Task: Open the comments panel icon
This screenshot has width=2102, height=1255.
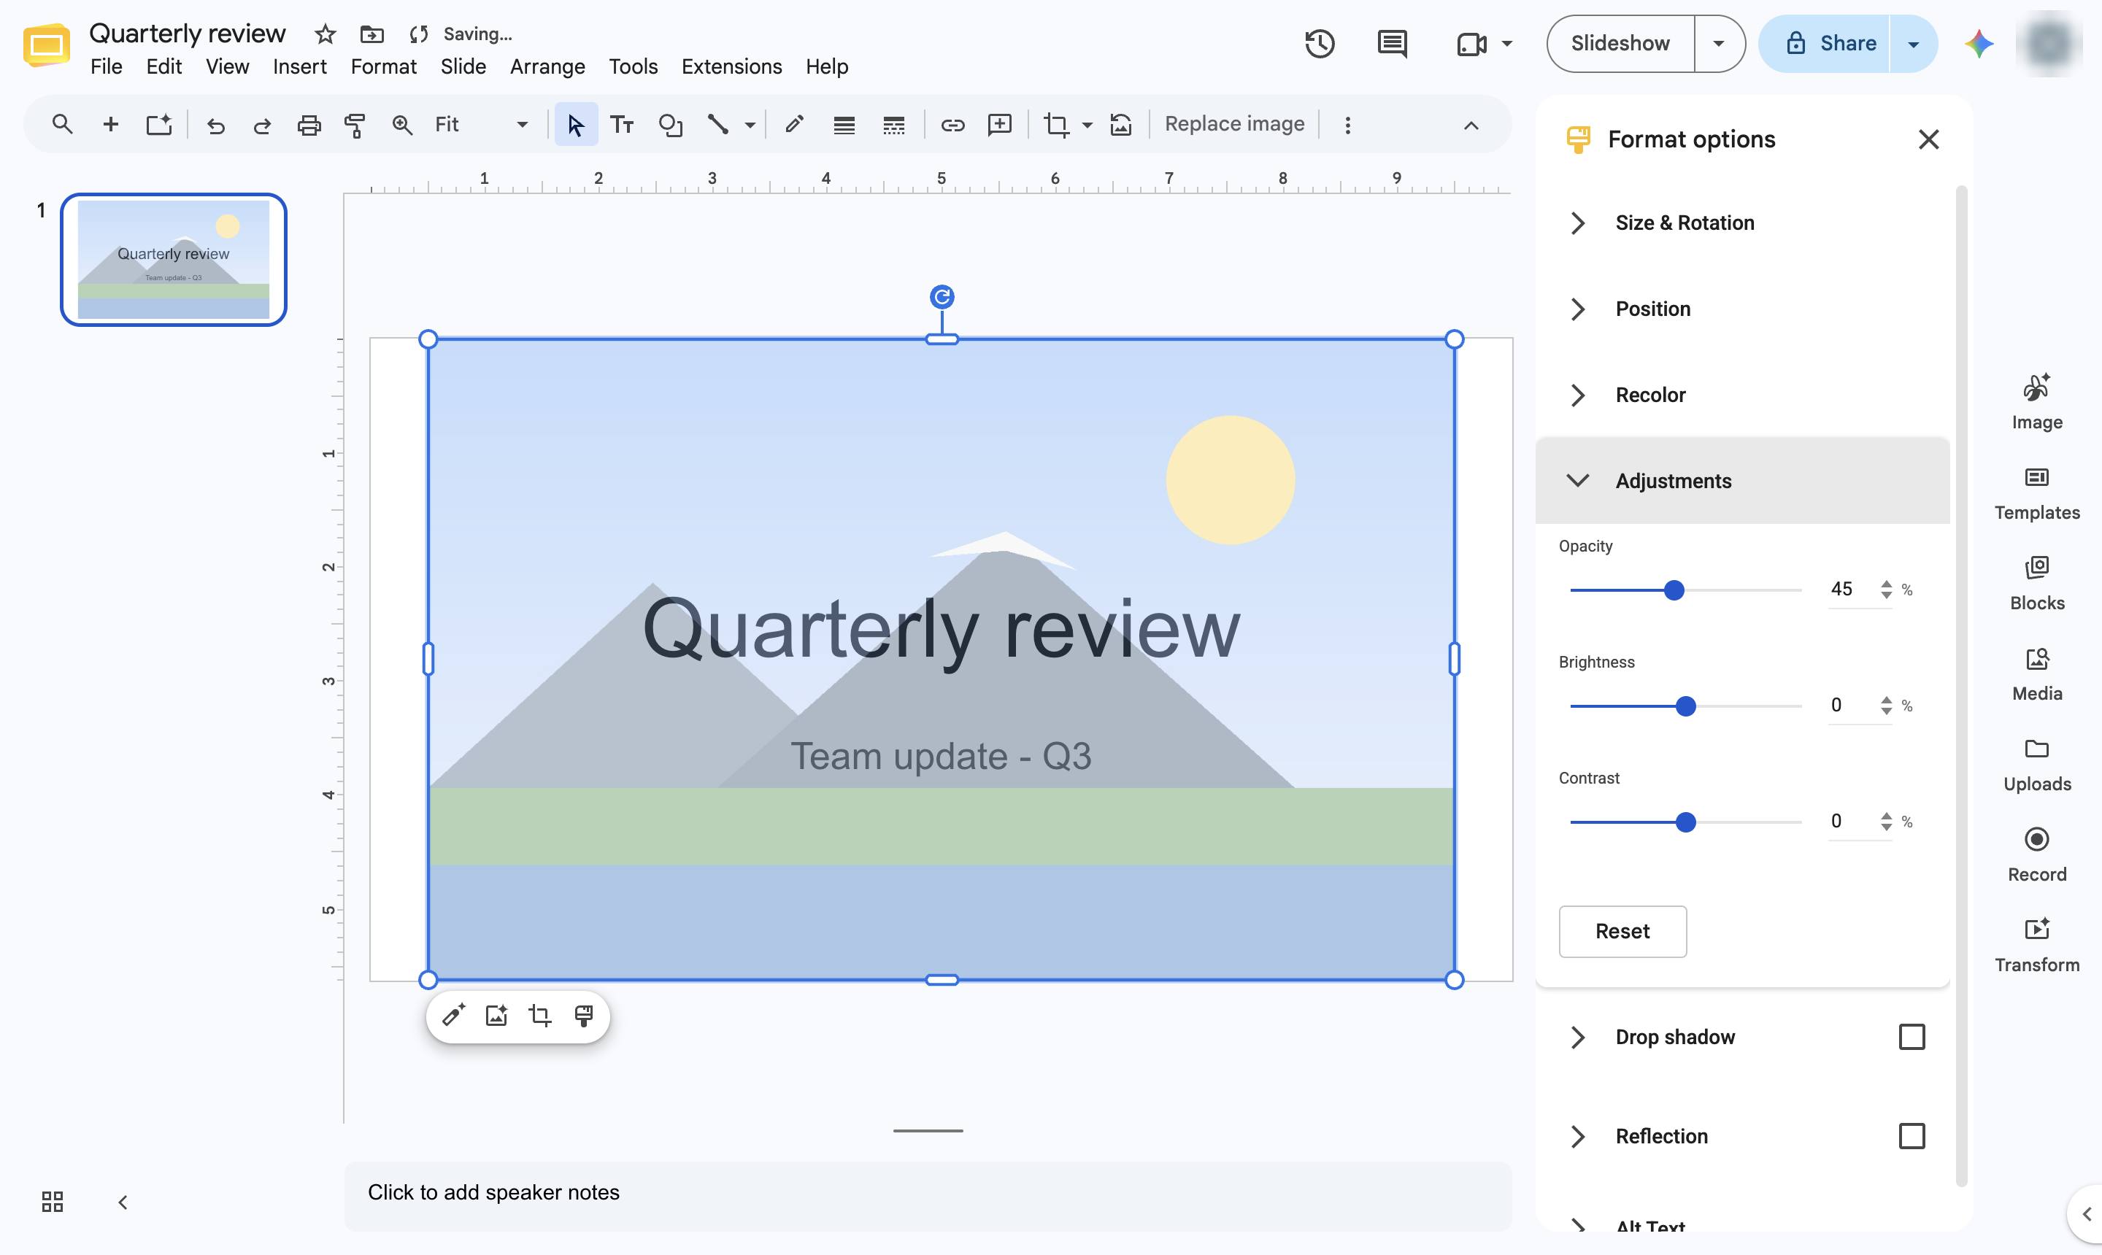Action: pyautogui.click(x=1391, y=43)
